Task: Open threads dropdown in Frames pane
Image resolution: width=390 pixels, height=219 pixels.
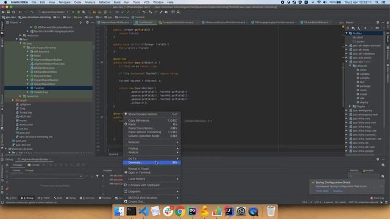Action: [x=46, y=176]
